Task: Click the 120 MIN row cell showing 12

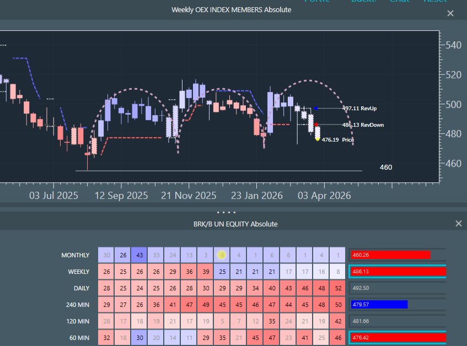Action: (x=255, y=321)
